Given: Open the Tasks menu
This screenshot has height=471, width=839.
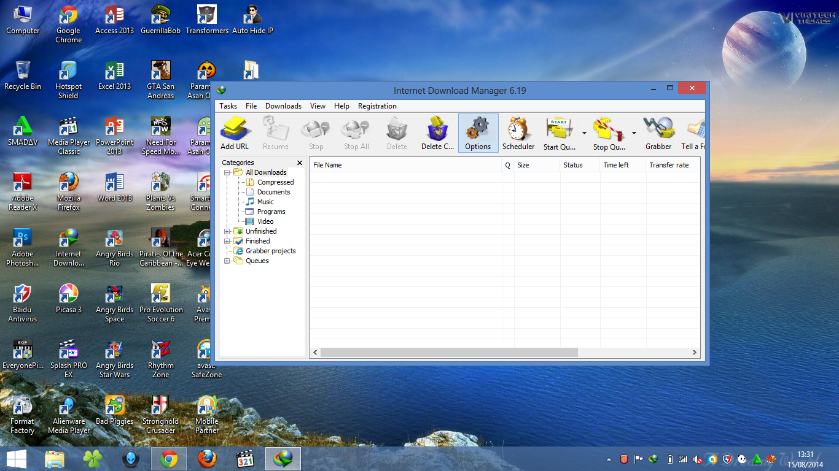Looking at the screenshot, I should [228, 106].
